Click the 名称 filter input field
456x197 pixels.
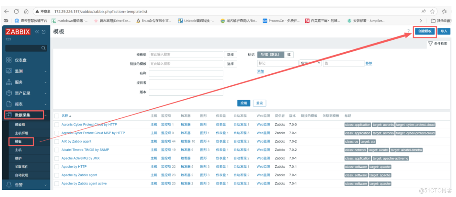[186, 73]
